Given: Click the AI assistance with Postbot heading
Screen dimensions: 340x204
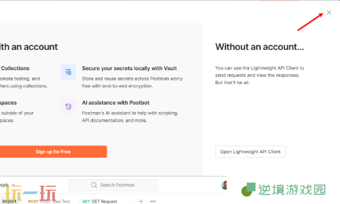Looking at the screenshot, I should (x=116, y=103).
